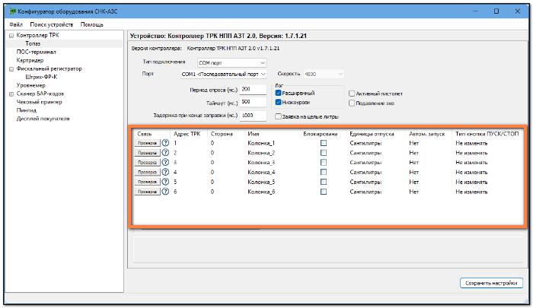Click Проверка button for Колонка_2
The image size is (533, 308).
point(147,153)
